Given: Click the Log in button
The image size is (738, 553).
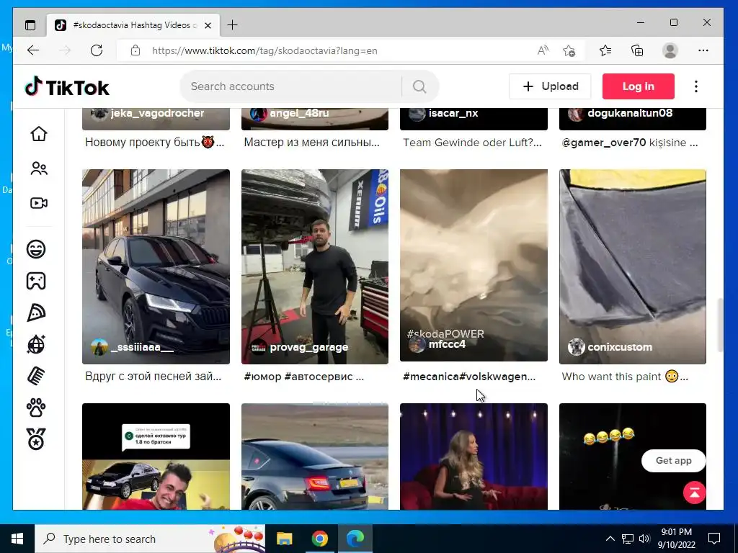Looking at the screenshot, I should (x=639, y=86).
